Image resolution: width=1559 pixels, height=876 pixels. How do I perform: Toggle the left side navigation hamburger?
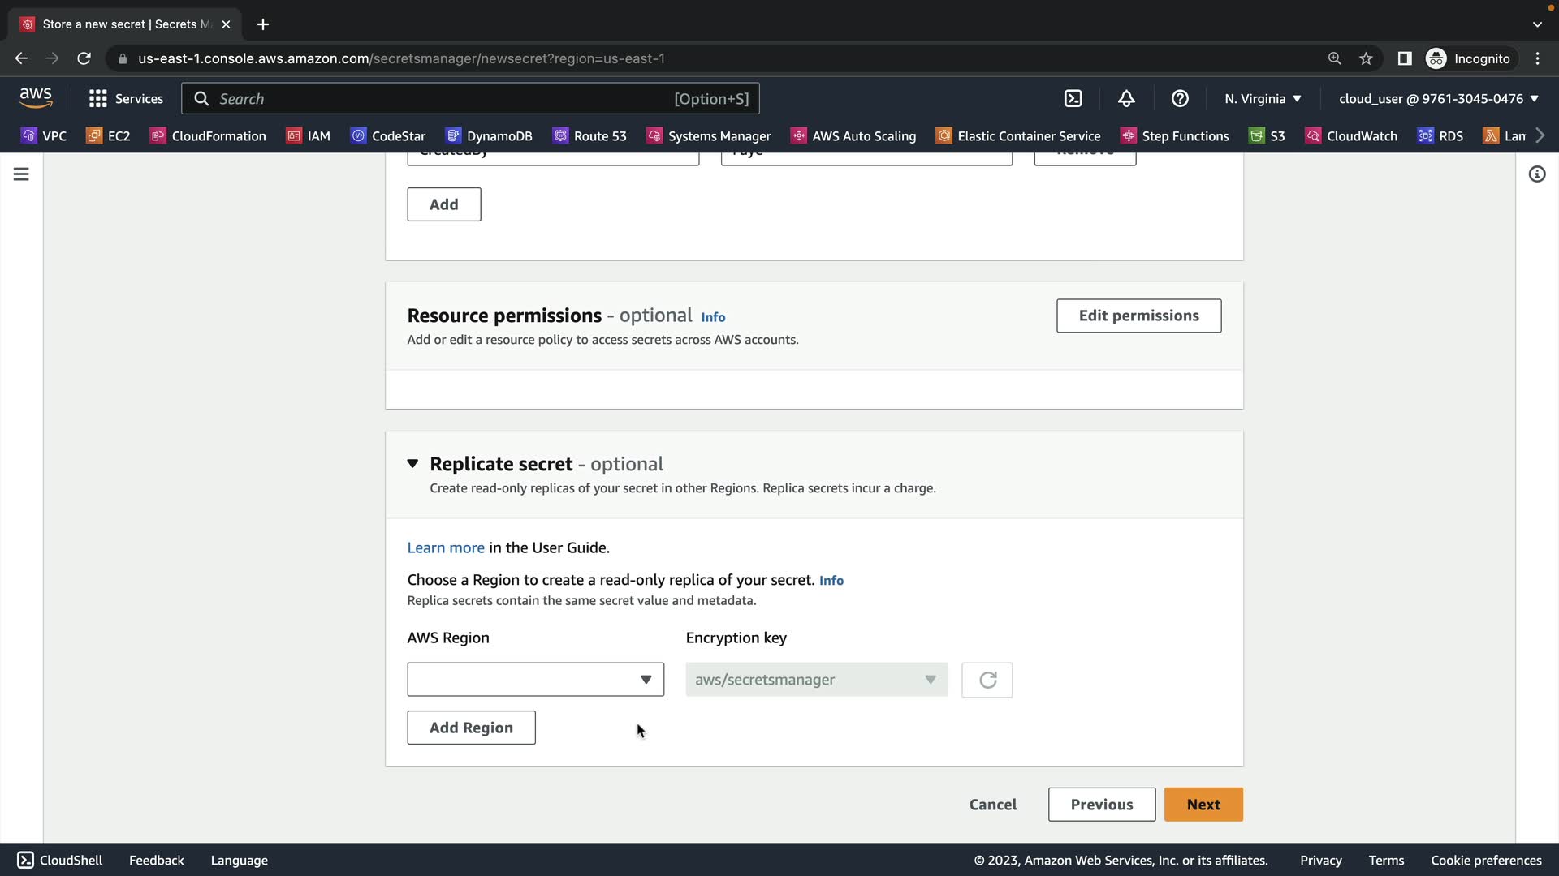[x=21, y=174]
